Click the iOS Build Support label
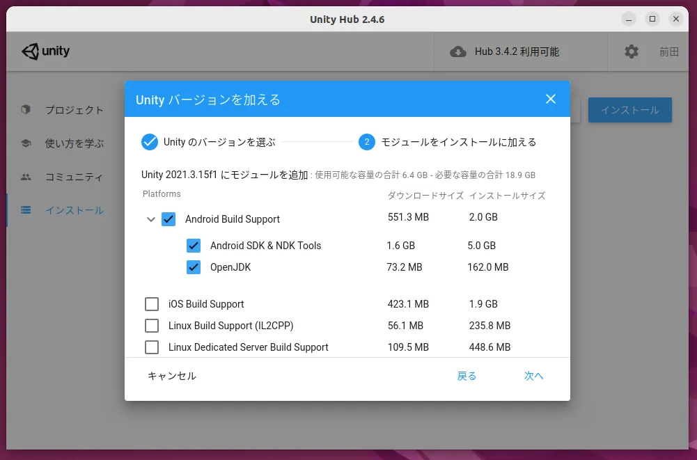This screenshot has height=460, width=697. [206, 304]
